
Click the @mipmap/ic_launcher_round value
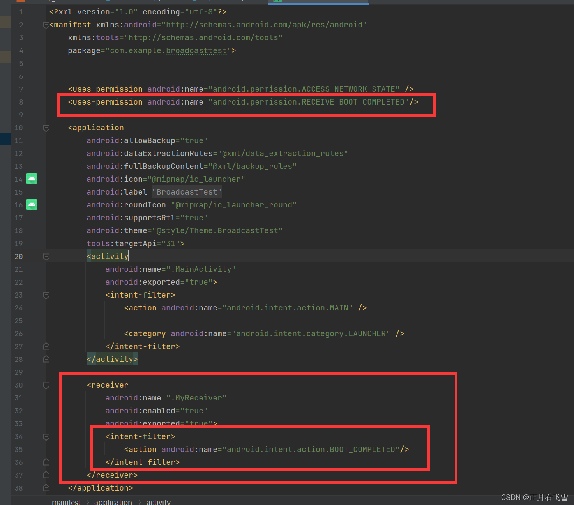pos(234,205)
